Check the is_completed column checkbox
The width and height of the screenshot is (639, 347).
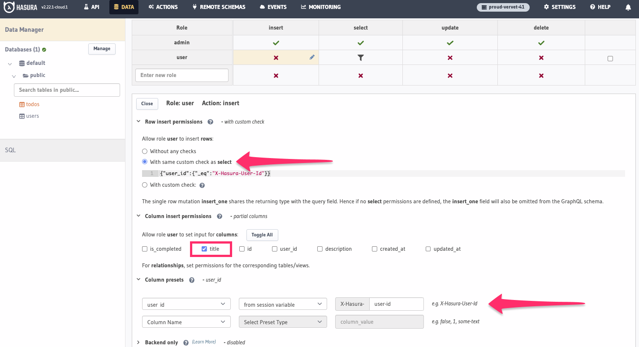(x=144, y=248)
